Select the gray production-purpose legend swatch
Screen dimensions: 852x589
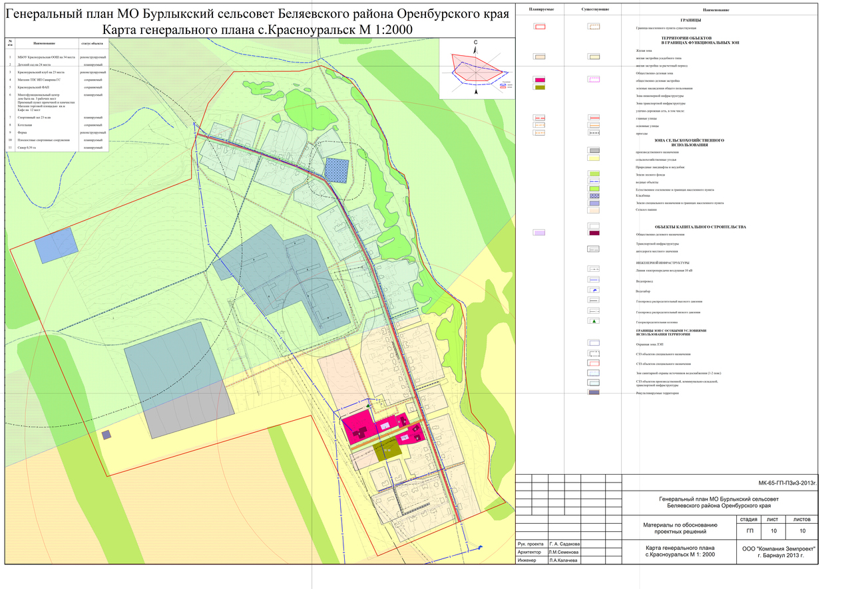(x=594, y=151)
